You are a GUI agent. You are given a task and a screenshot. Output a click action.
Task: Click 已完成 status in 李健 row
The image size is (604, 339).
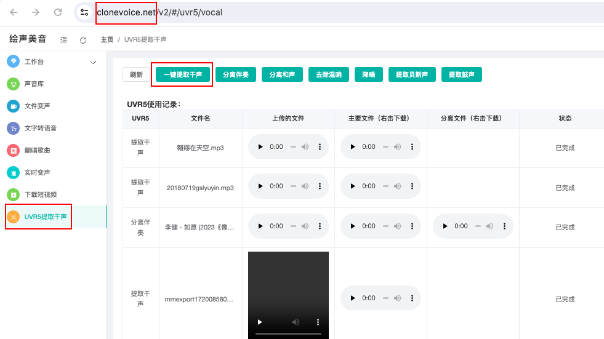tap(565, 228)
